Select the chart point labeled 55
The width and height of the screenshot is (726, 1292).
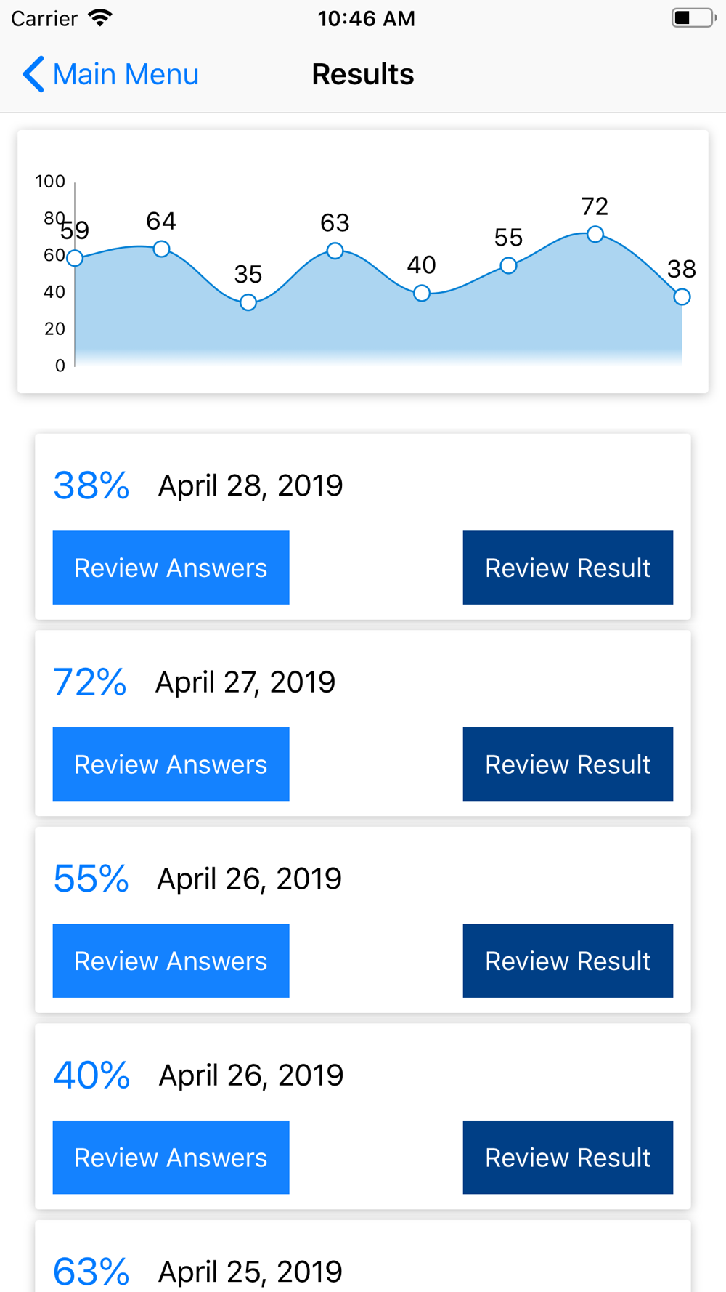click(x=508, y=265)
